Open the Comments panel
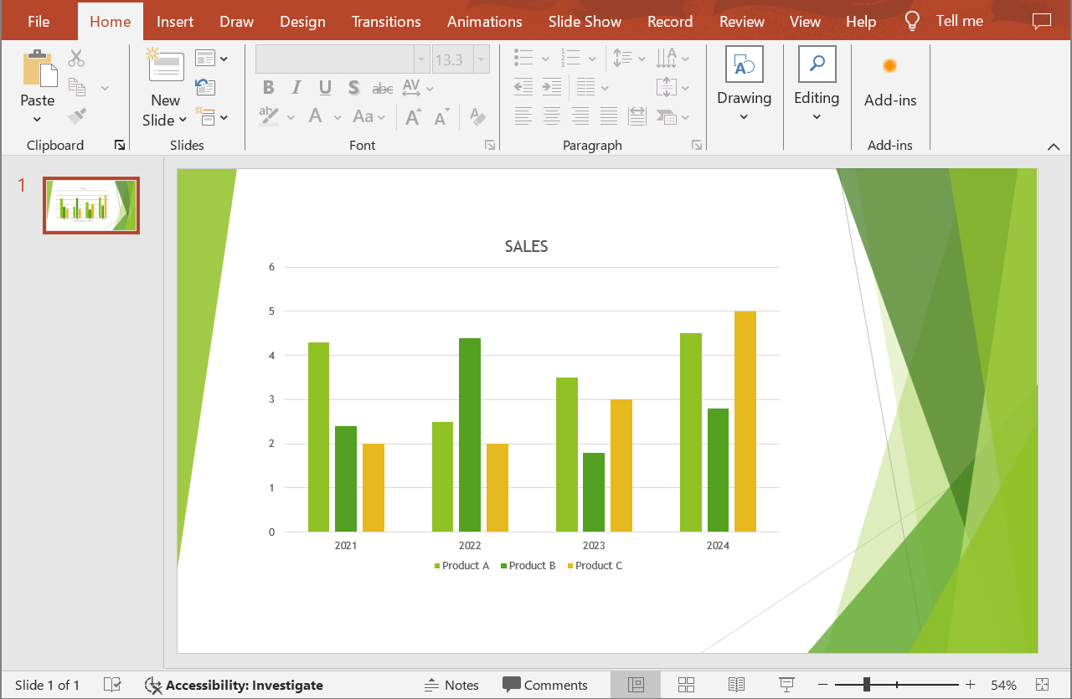This screenshot has height=699, width=1072. [548, 685]
